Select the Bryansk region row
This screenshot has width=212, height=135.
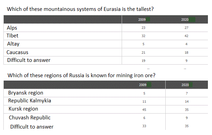(x=106, y=93)
